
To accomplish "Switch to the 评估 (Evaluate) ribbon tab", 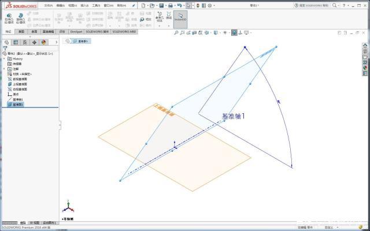I will pos(62,32).
